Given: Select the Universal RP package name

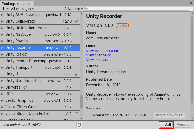Looking at the screenshot, I should pos(16,87).
